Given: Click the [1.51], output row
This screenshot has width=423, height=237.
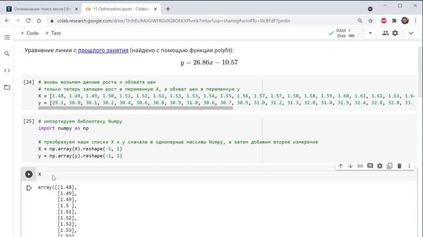Looking at the screenshot, I should [x=67, y=212].
